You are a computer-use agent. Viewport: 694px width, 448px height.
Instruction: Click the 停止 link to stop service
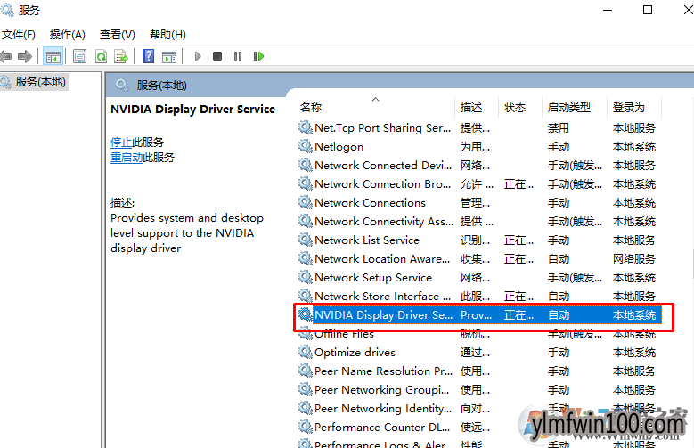click(121, 143)
